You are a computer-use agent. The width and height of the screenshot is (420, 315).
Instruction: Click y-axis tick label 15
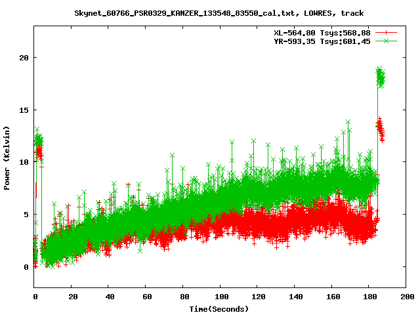click(24, 110)
